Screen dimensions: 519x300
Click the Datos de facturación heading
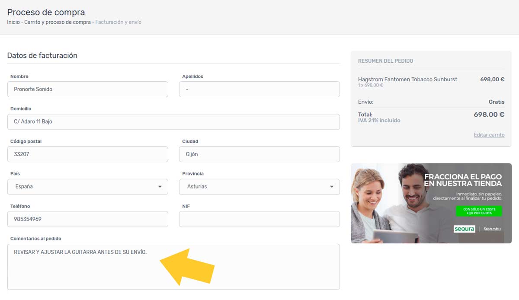pos(42,55)
